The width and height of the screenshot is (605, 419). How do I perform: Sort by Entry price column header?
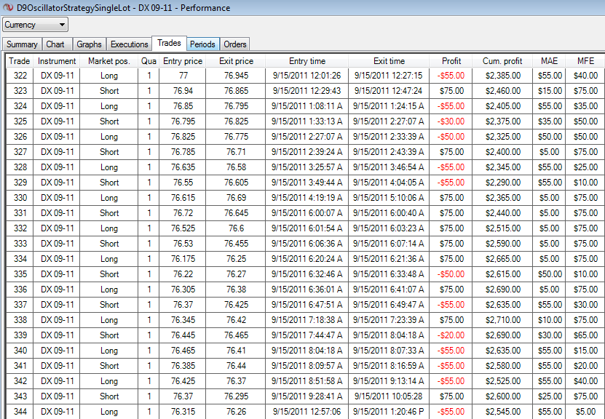tap(183, 61)
